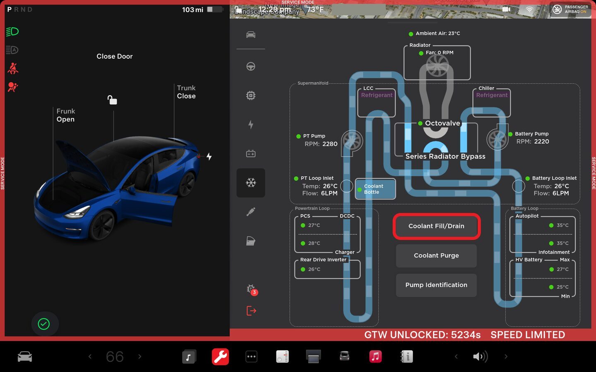Increase cabin temperature with right arrow
596x372 pixels.
pyautogui.click(x=139, y=356)
